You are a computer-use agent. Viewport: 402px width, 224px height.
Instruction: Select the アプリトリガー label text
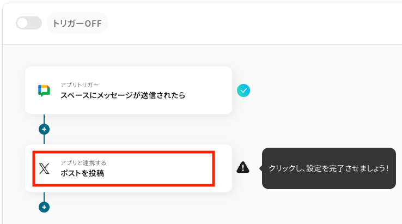click(x=80, y=85)
